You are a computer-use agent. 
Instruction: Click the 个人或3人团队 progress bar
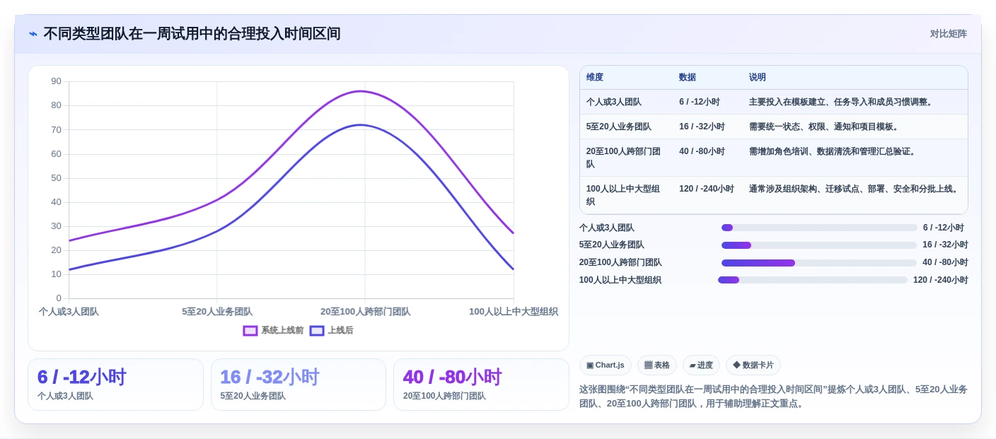[819, 228]
